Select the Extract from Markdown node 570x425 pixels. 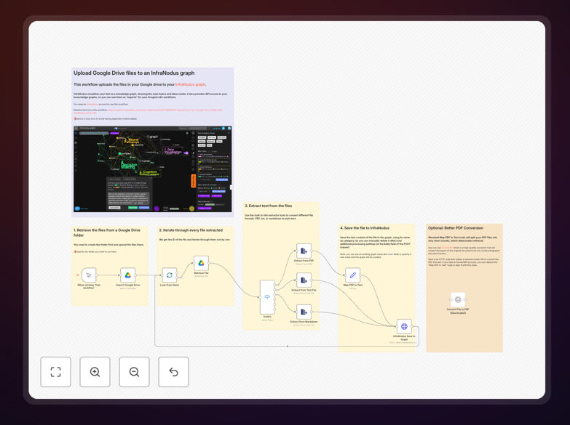pyautogui.click(x=304, y=312)
